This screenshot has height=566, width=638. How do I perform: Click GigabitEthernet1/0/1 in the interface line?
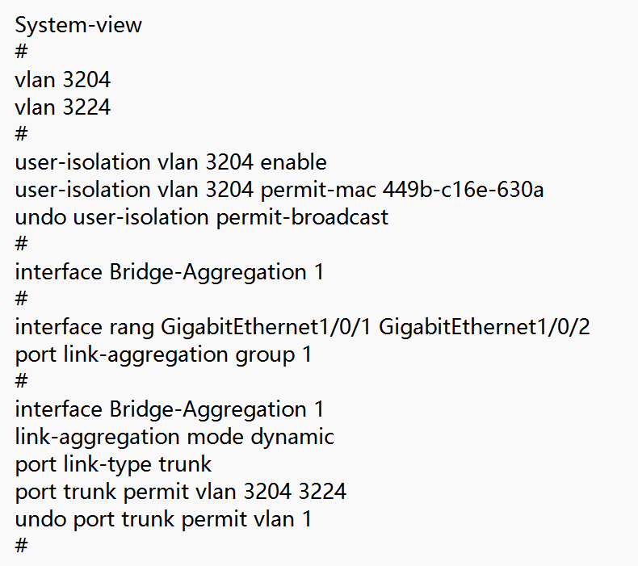[267, 327]
